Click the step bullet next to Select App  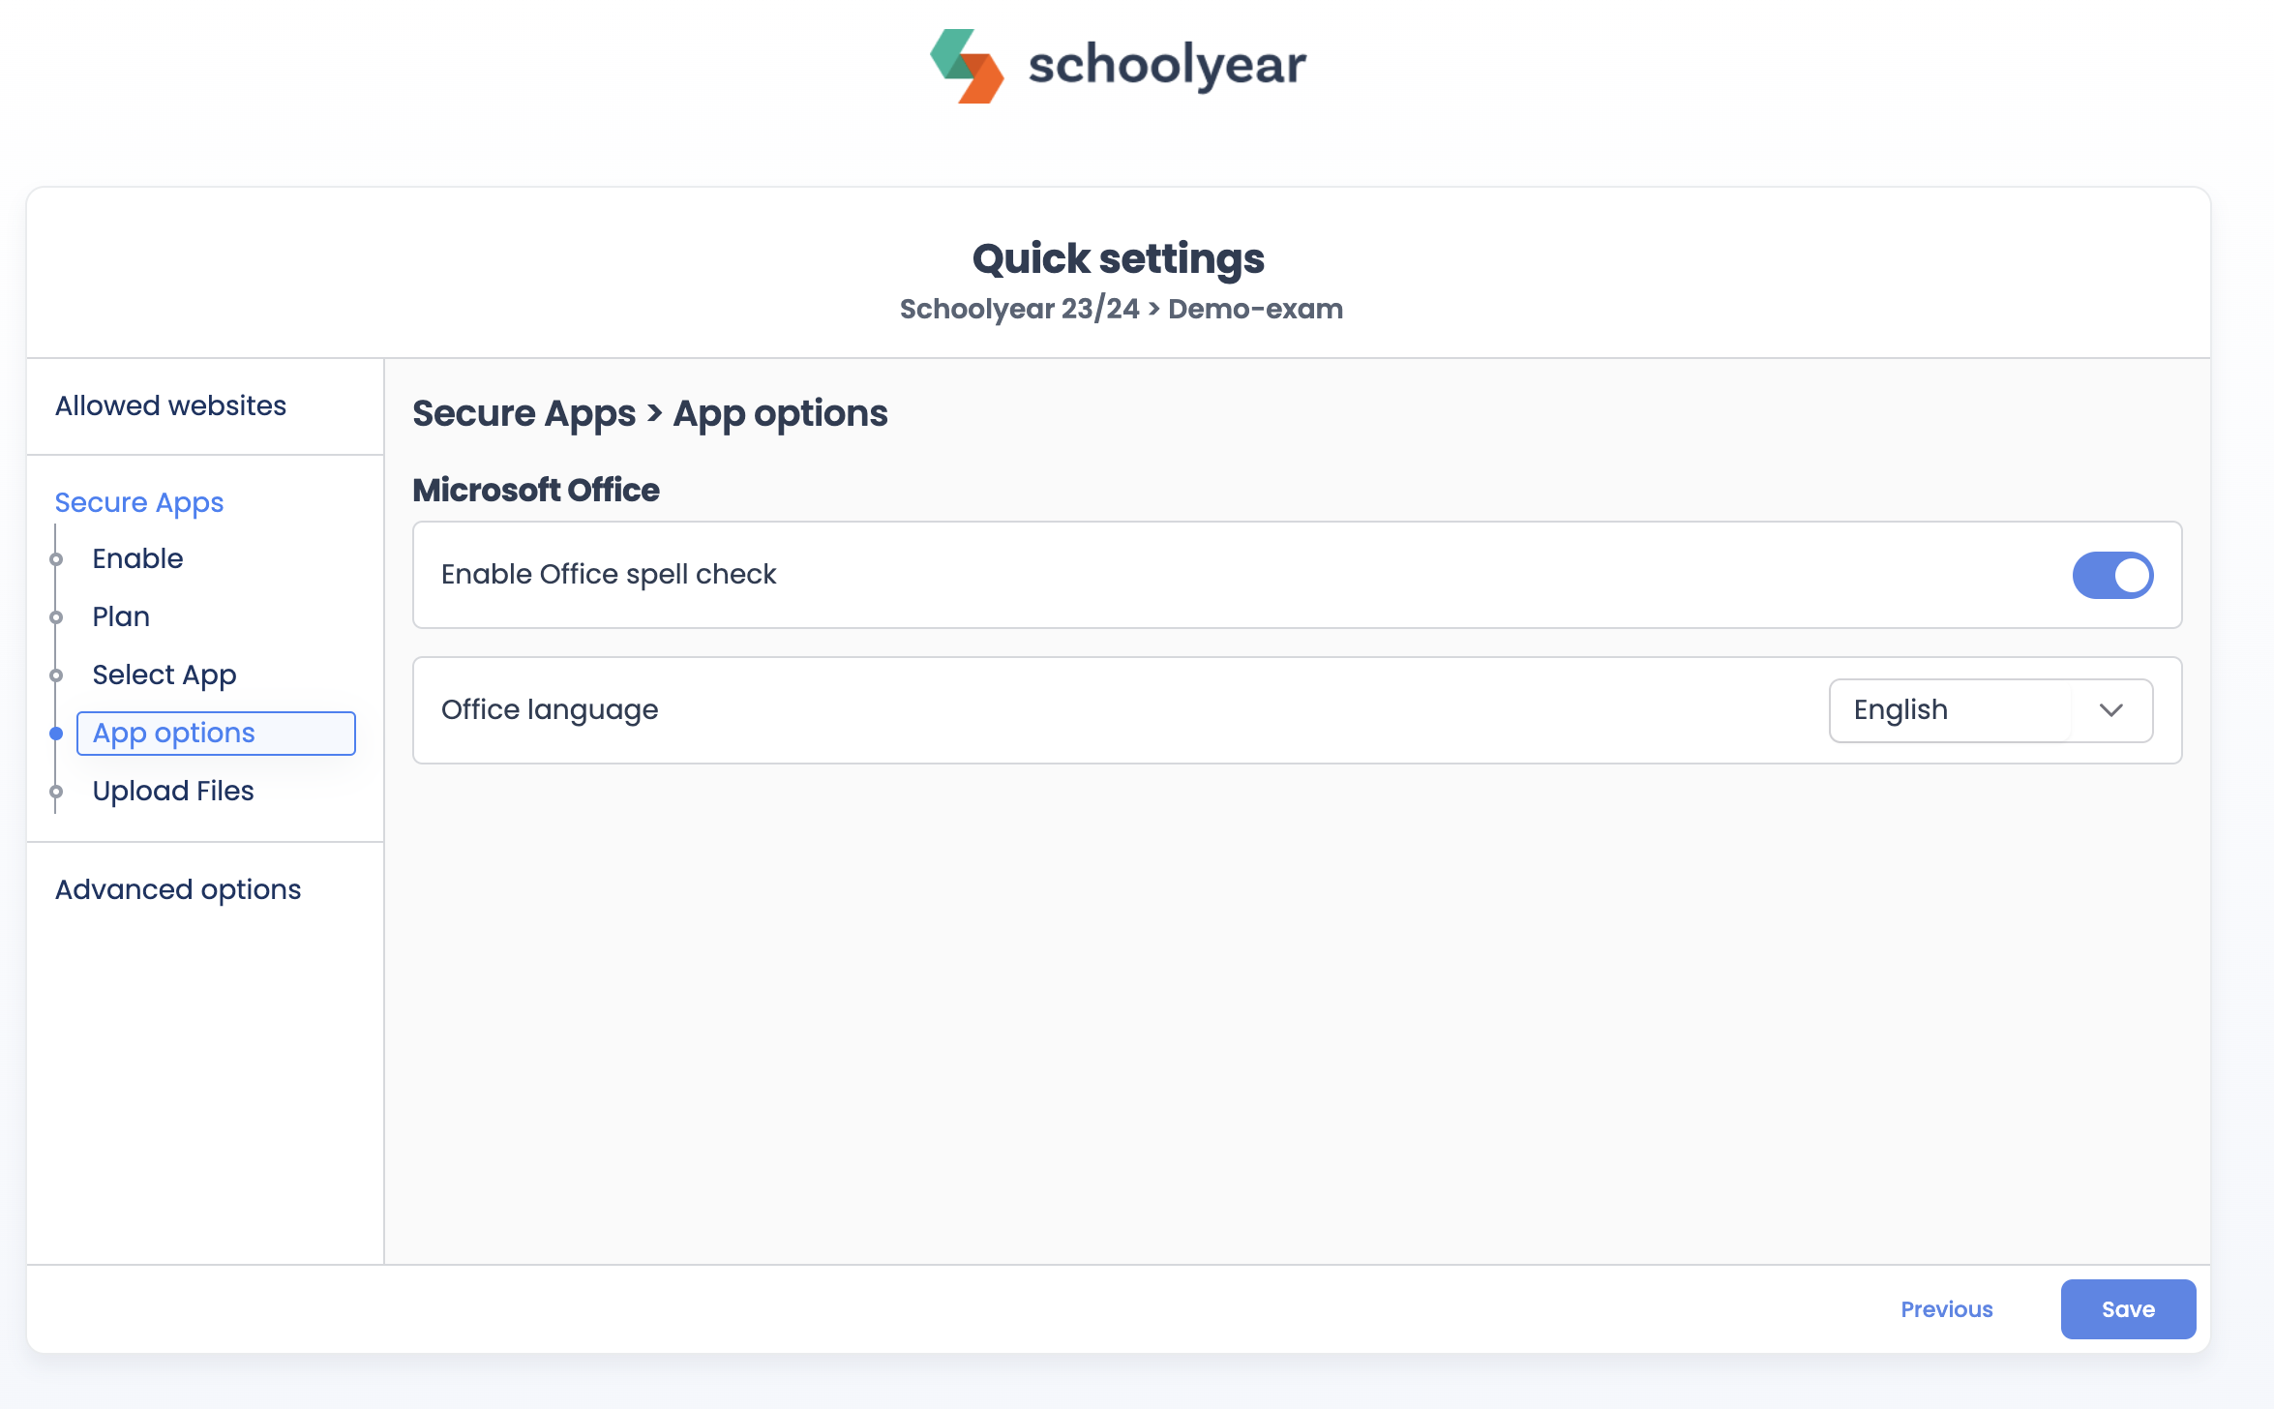56,675
